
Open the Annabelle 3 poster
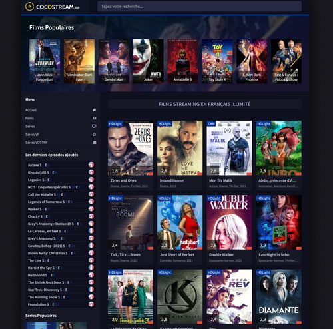pyautogui.click(x=182, y=61)
